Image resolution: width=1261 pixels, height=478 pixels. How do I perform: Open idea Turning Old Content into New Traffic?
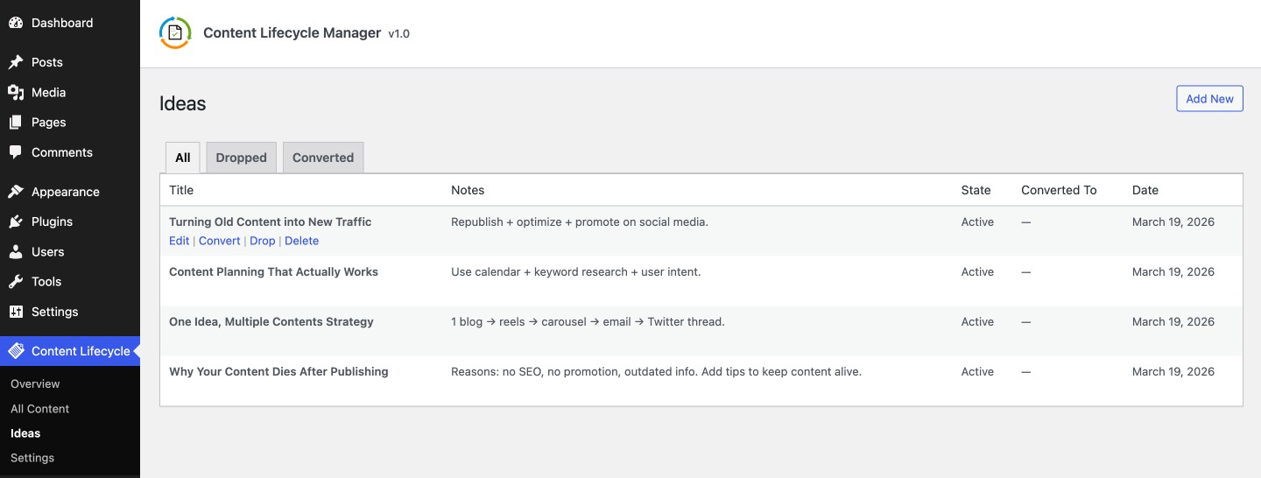point(271,221)
